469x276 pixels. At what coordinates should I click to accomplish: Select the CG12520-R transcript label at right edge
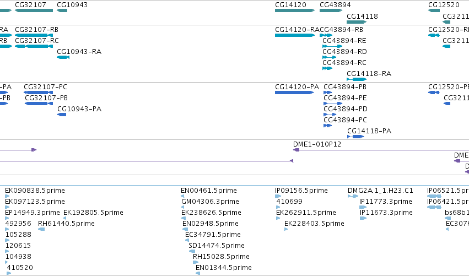[449, 30]
